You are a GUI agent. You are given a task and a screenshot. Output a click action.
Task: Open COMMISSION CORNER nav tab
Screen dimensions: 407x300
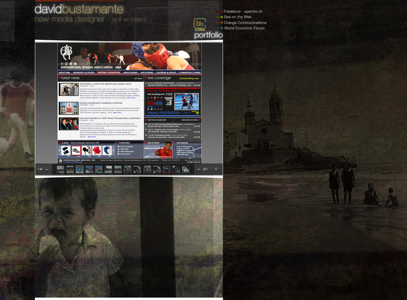pyautogui.click(x=189, y=73)
